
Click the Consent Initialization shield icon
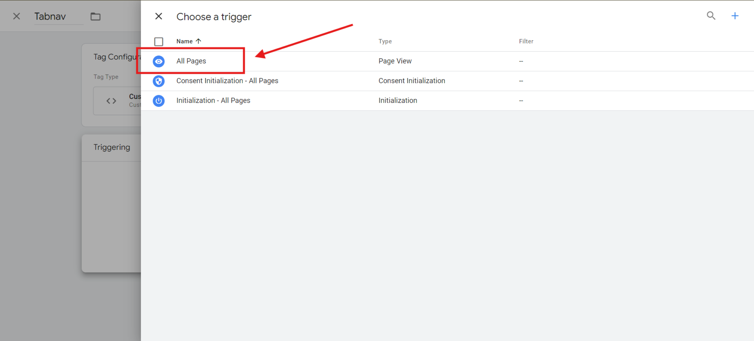coord(159,81)
